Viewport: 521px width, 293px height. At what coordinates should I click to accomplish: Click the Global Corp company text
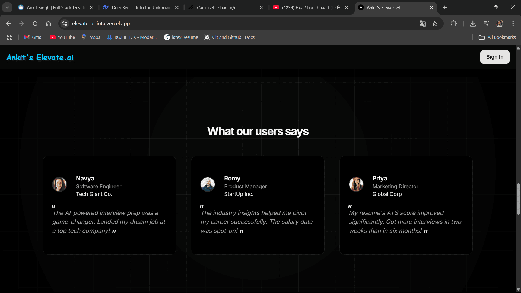(387, 194)
